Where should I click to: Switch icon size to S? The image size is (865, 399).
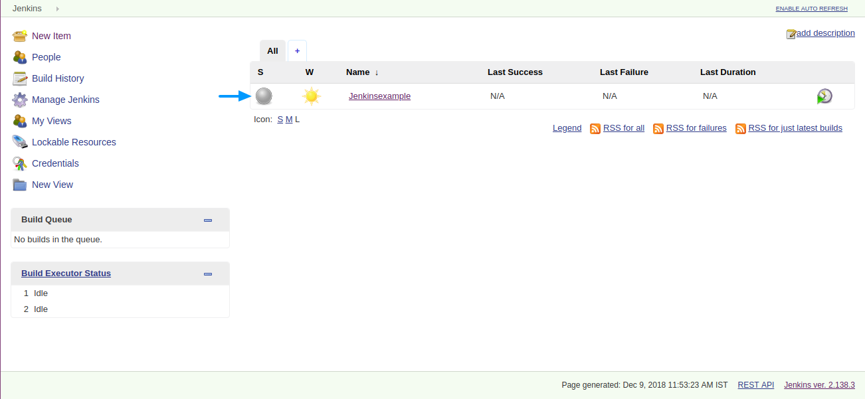tap(280, 120)
